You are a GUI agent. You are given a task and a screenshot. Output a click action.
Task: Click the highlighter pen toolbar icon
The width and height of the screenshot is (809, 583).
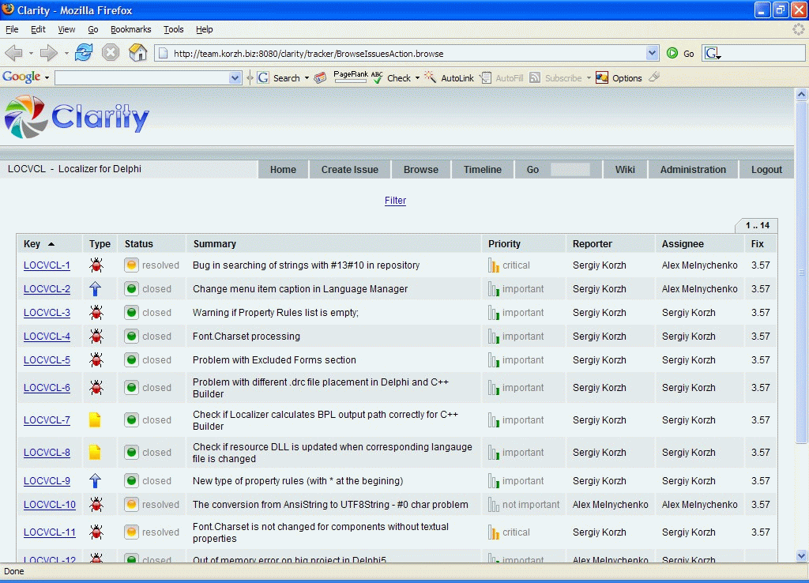654,77
